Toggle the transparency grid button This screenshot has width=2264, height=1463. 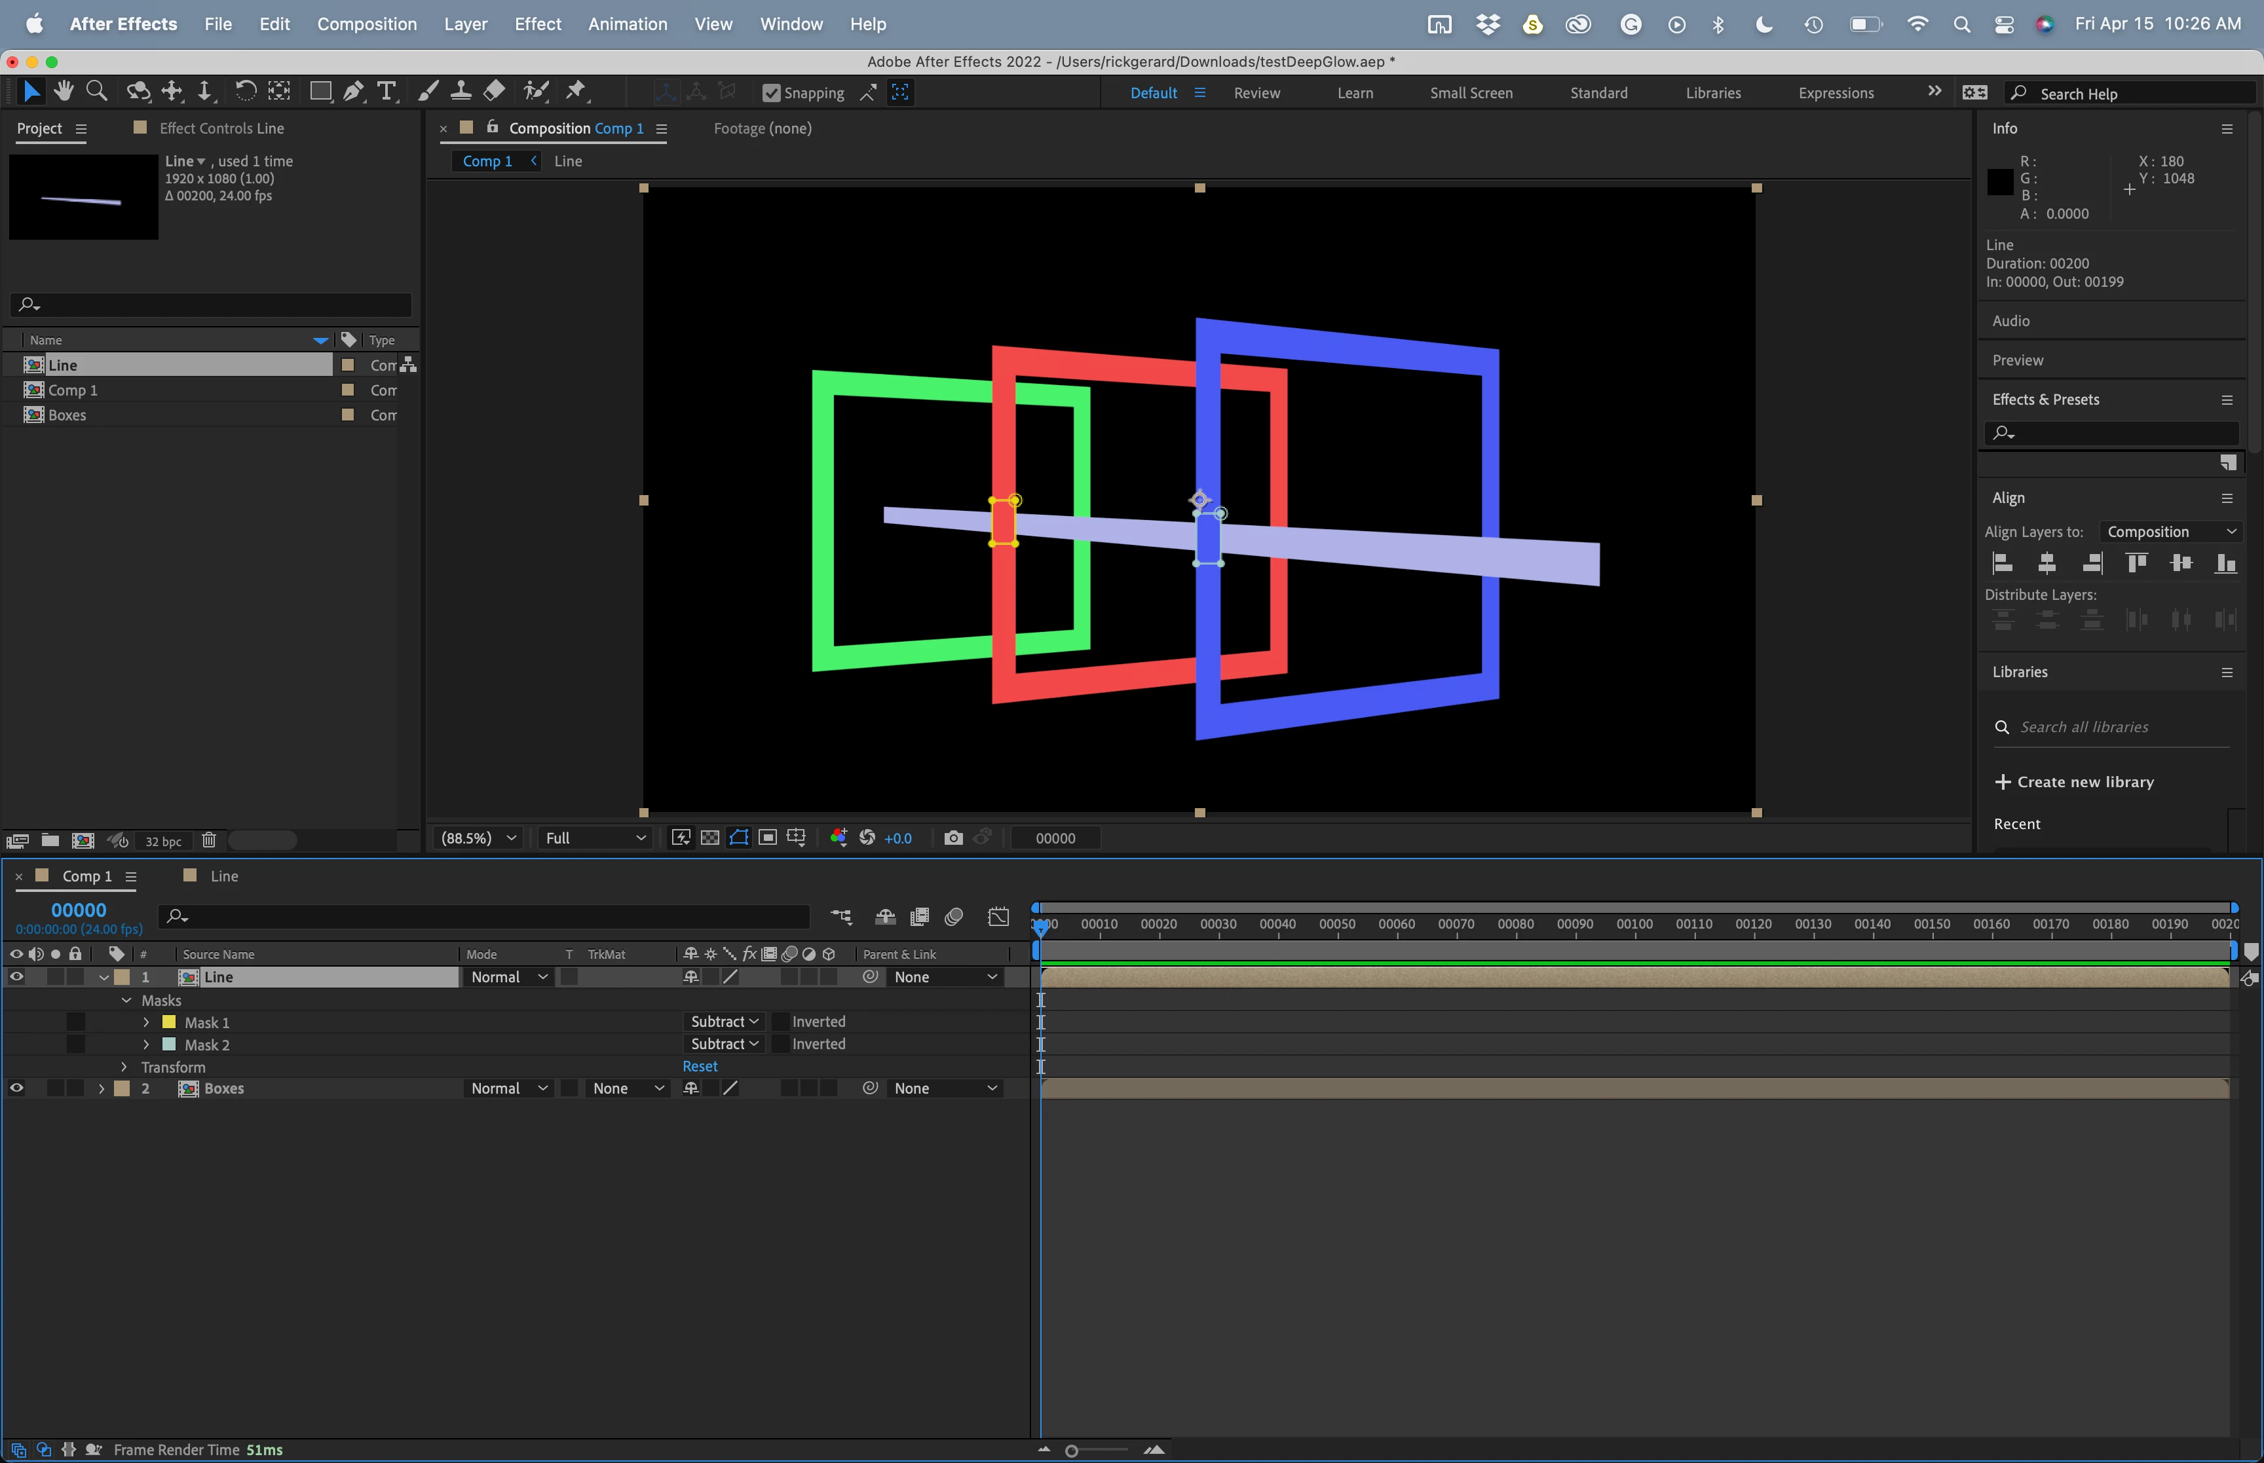pos(709,838)
